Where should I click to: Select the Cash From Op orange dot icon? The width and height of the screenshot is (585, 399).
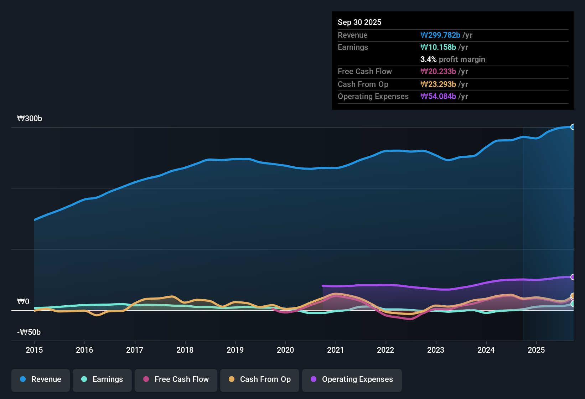(231, 379)
